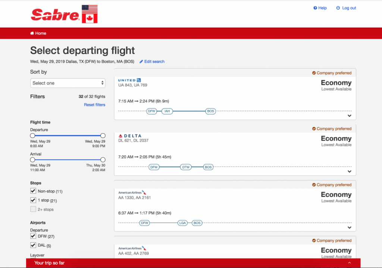The width and height of the screenshot is (382, 268).
Task: Click the Departure slider left handle
Action: click(33, 136)
